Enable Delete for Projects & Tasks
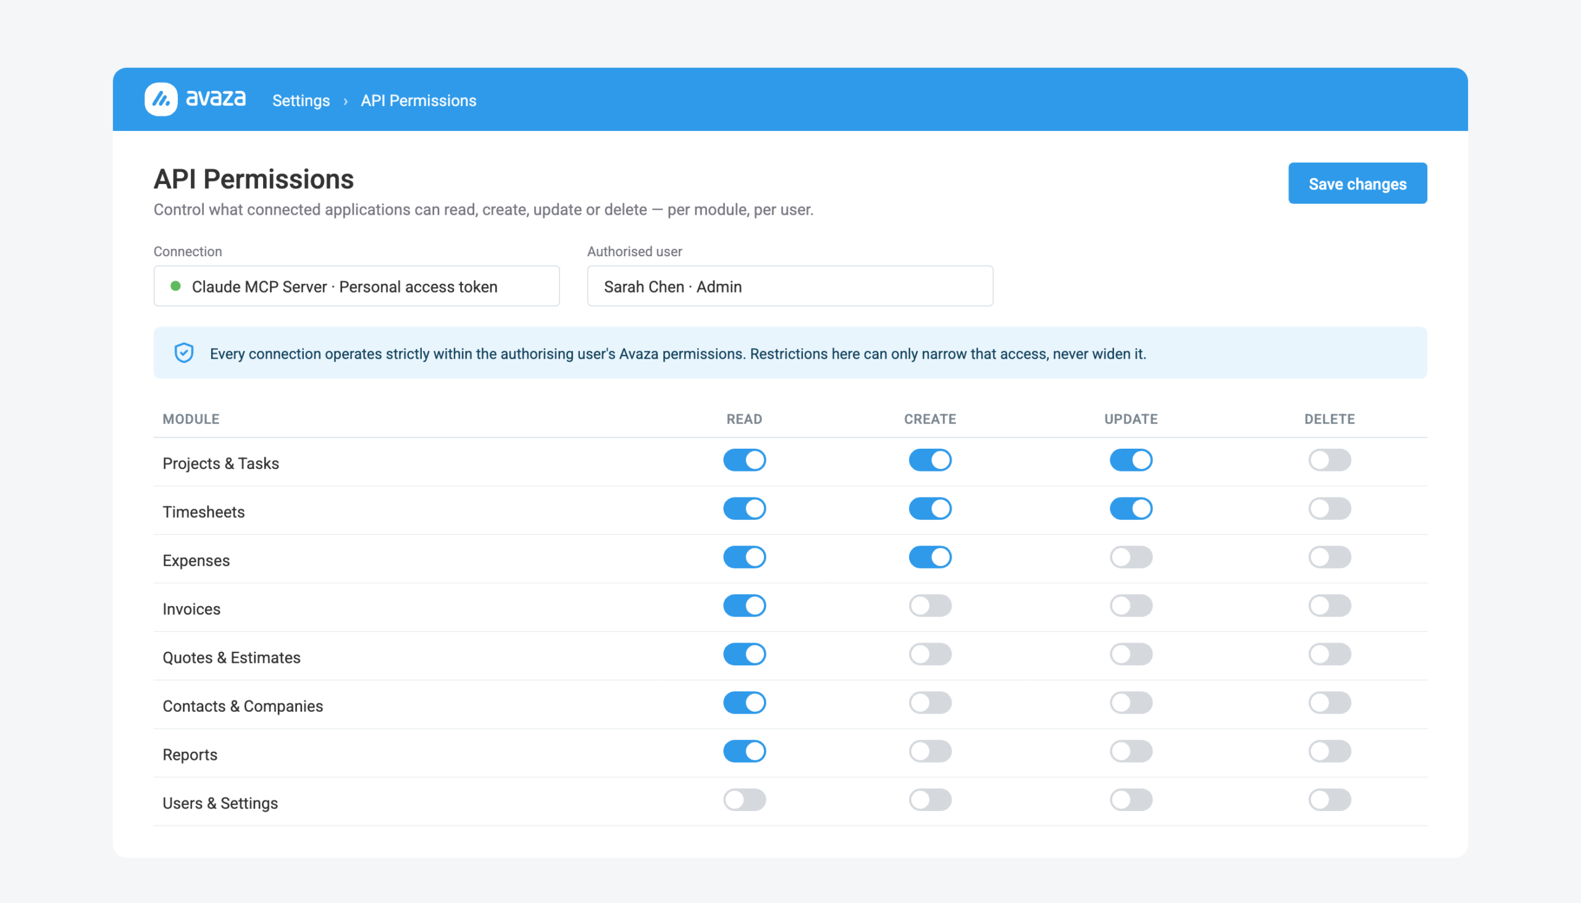Image resolution: width=1581 pixels, height=903 pixels. [x=1329, y=460]
